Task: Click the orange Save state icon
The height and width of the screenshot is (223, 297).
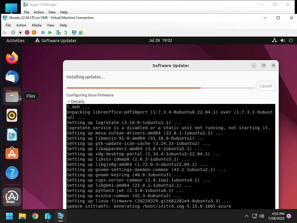Action: click(x=34, y=33)
